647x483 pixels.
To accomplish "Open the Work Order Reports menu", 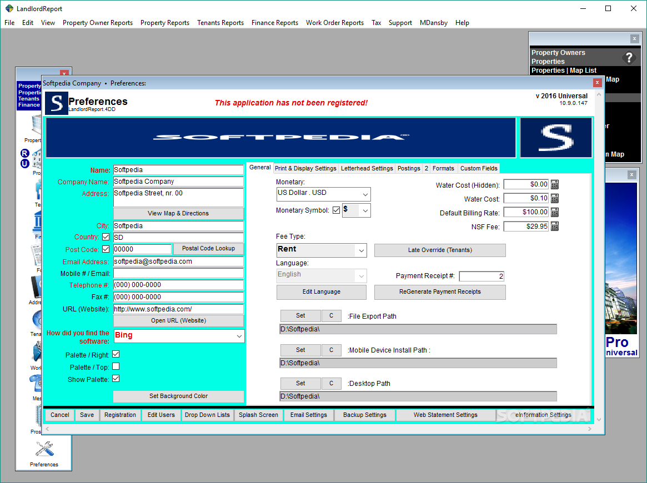I will (335, 23).
